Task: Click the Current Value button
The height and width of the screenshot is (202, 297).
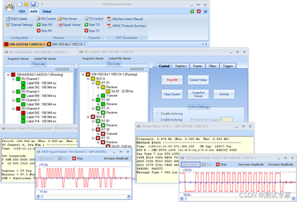Action: [x=198, y=80]
